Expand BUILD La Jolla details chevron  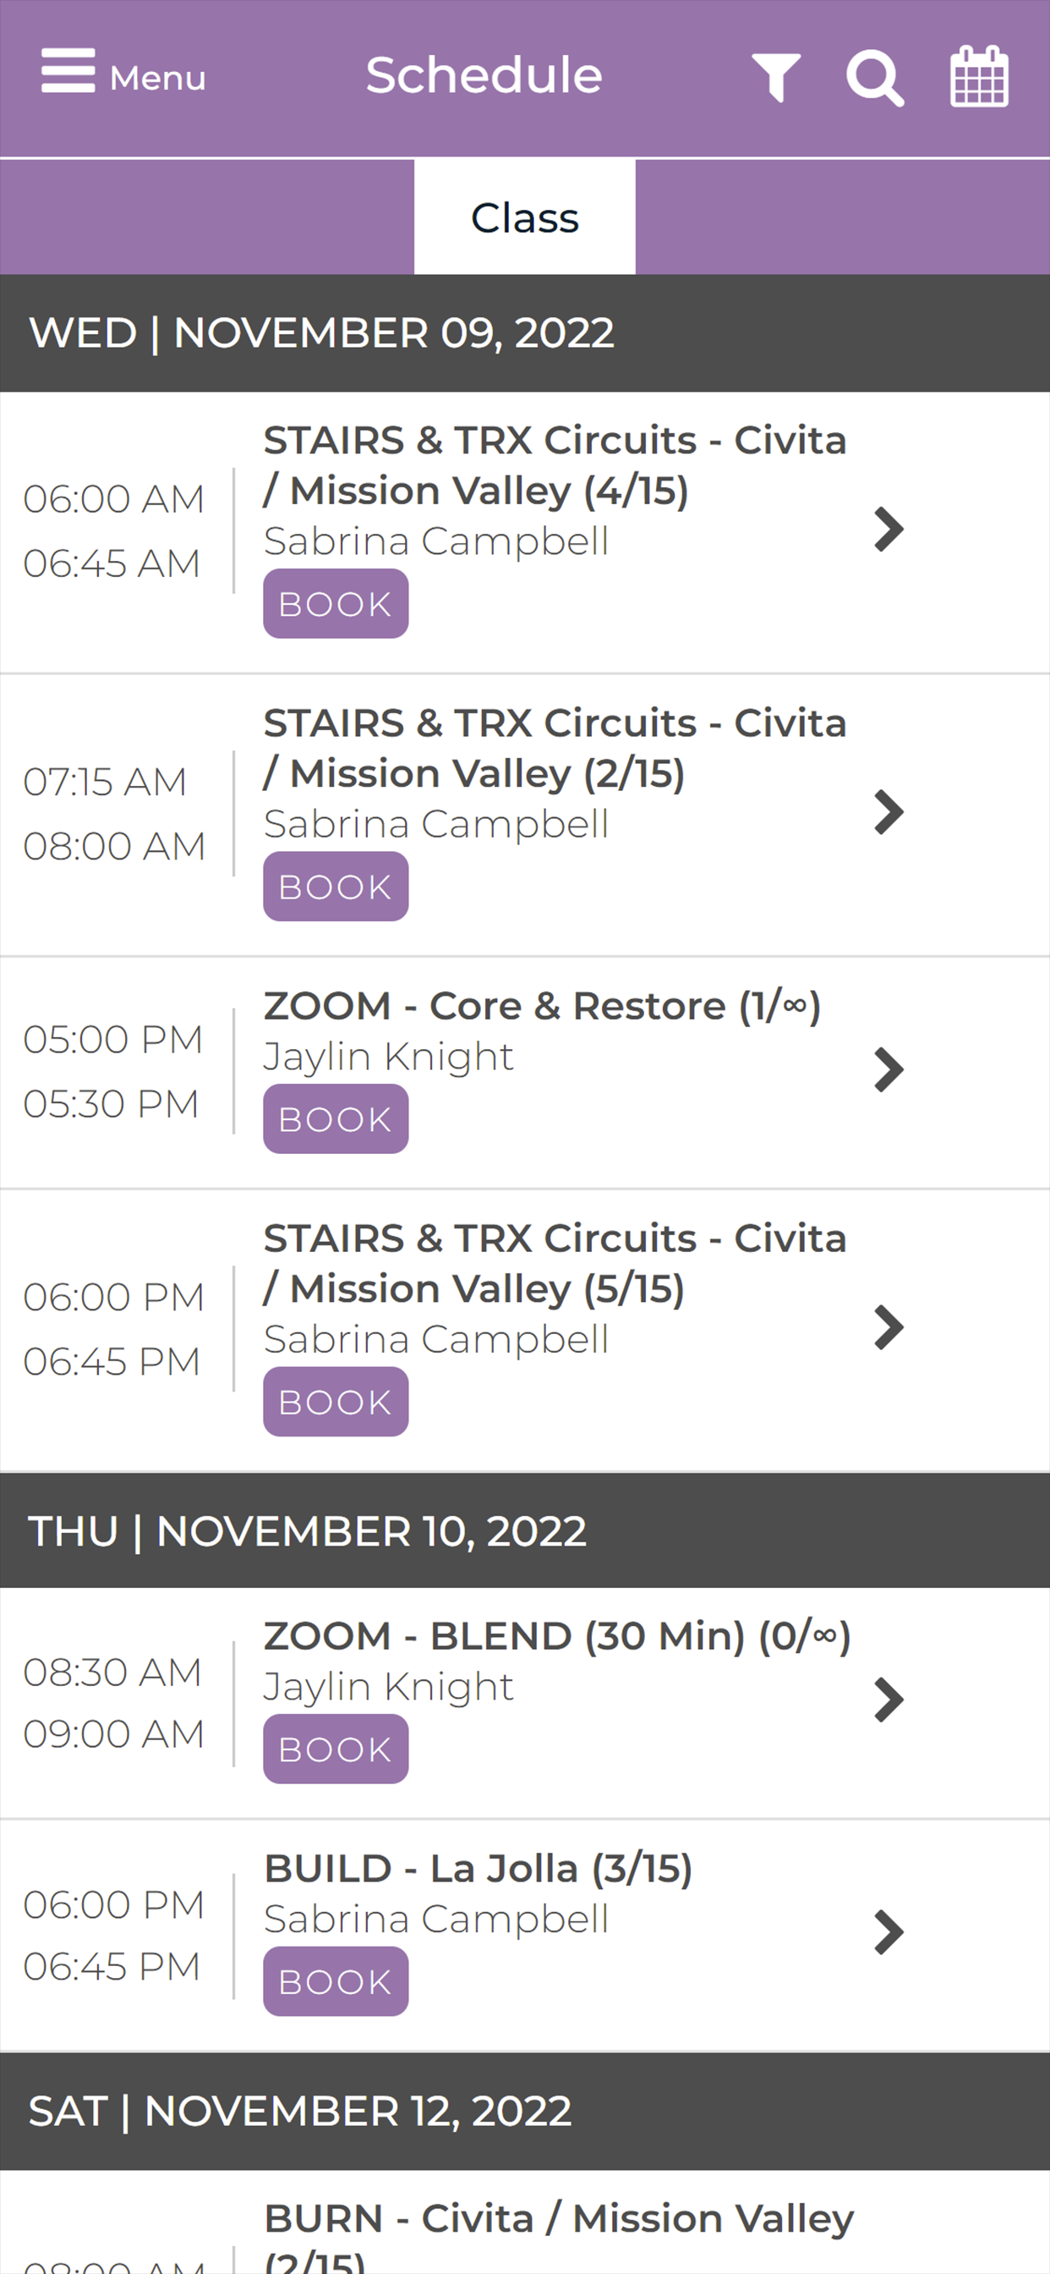pos(889,1932)
